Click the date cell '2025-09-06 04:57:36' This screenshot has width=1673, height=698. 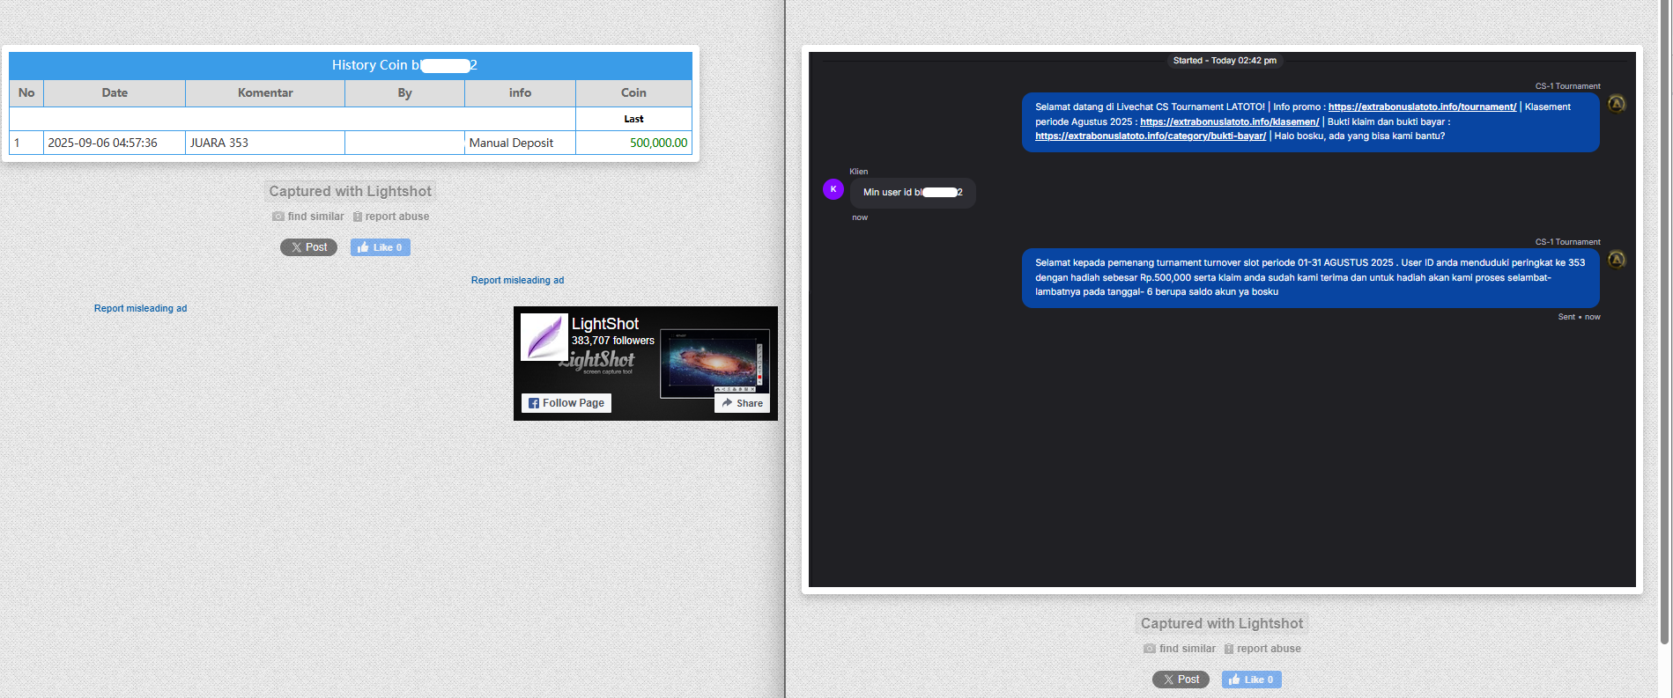[x=115, y=143]
